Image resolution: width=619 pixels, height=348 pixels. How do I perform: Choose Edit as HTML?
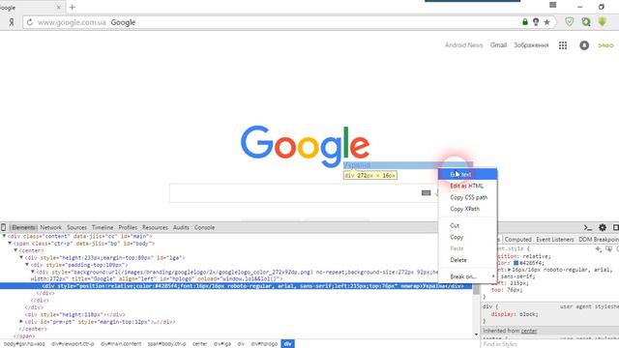tap(467, 186)
